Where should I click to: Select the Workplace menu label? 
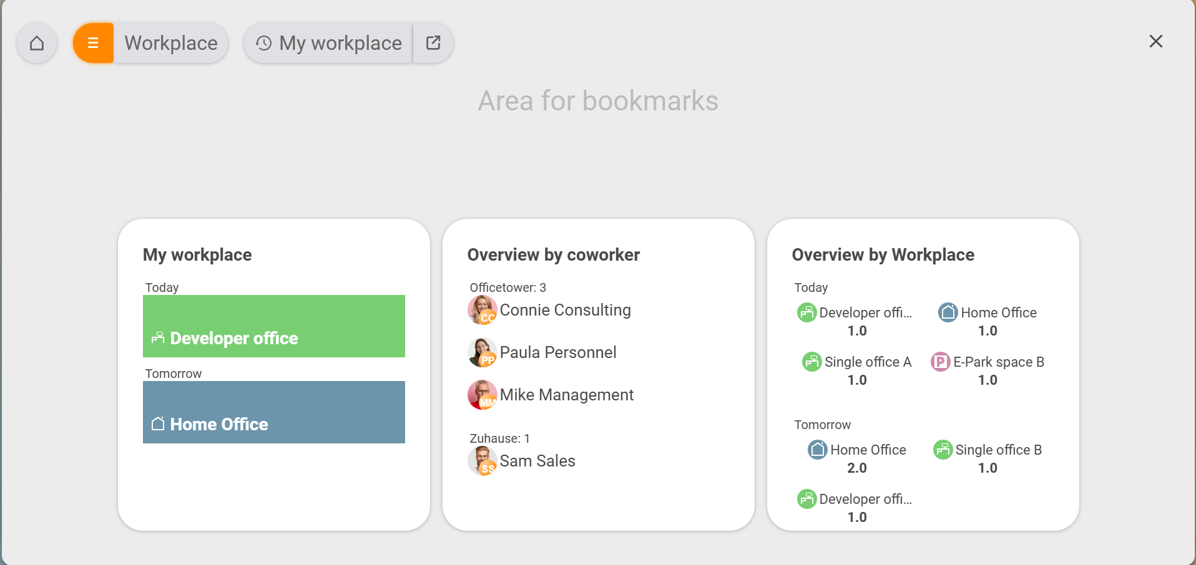(171, 43)
